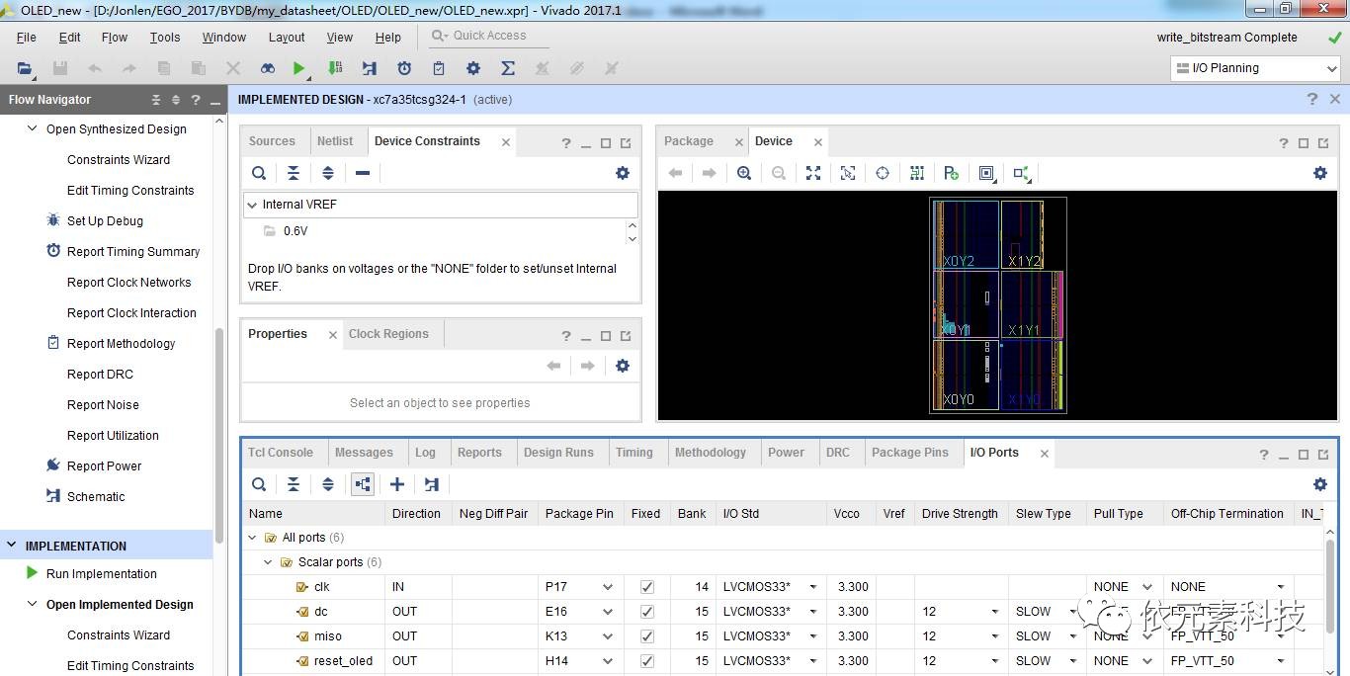Click Zoom Fit icon in Device view

coord(813,173)
